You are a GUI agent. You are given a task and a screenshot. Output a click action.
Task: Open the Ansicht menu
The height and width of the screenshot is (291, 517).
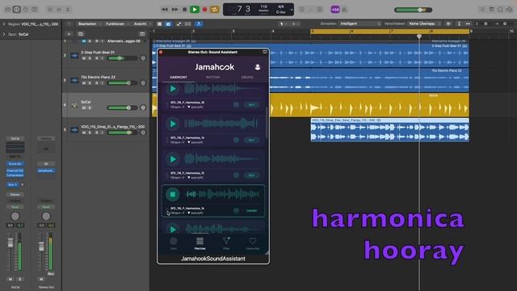(142, 23)
